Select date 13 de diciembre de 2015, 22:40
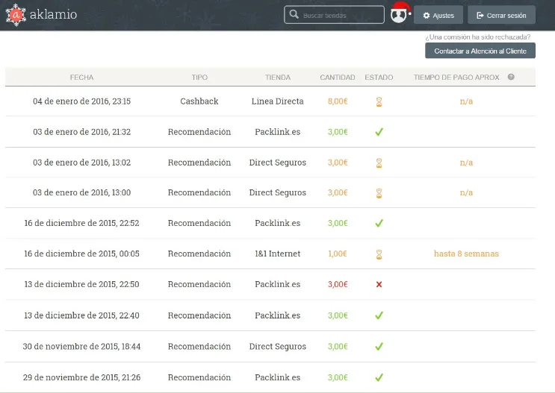Viewport: 555px width, 393px height. point(81,315)
